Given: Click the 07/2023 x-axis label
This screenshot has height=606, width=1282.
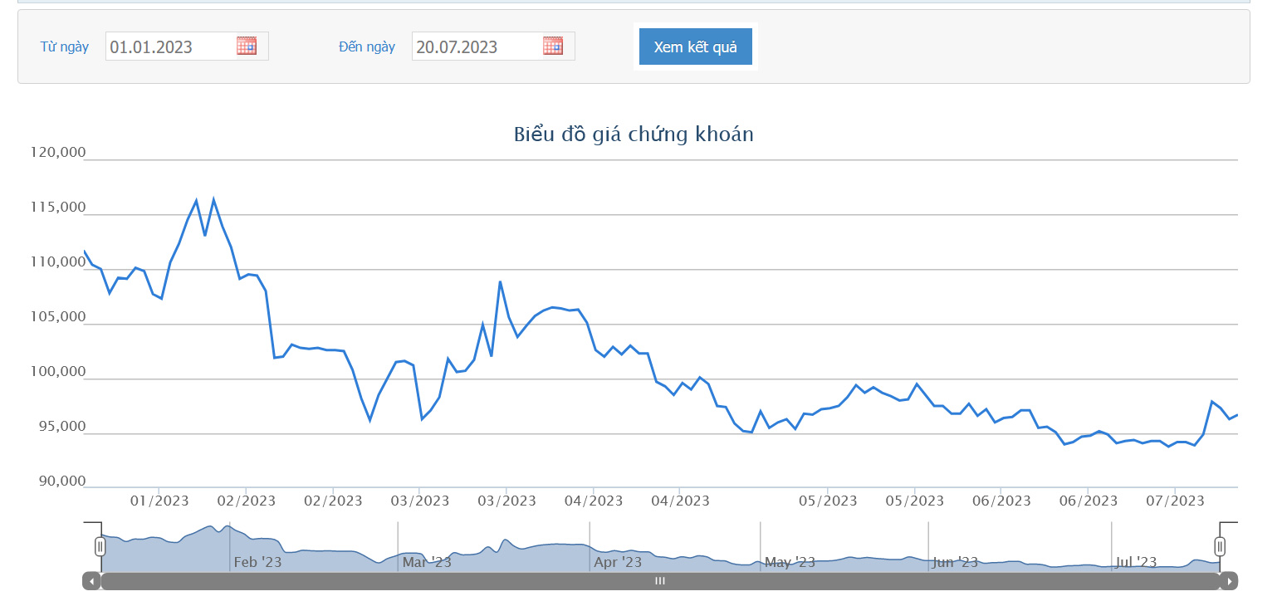Looking at the screenshot, I should (1175, 501).
